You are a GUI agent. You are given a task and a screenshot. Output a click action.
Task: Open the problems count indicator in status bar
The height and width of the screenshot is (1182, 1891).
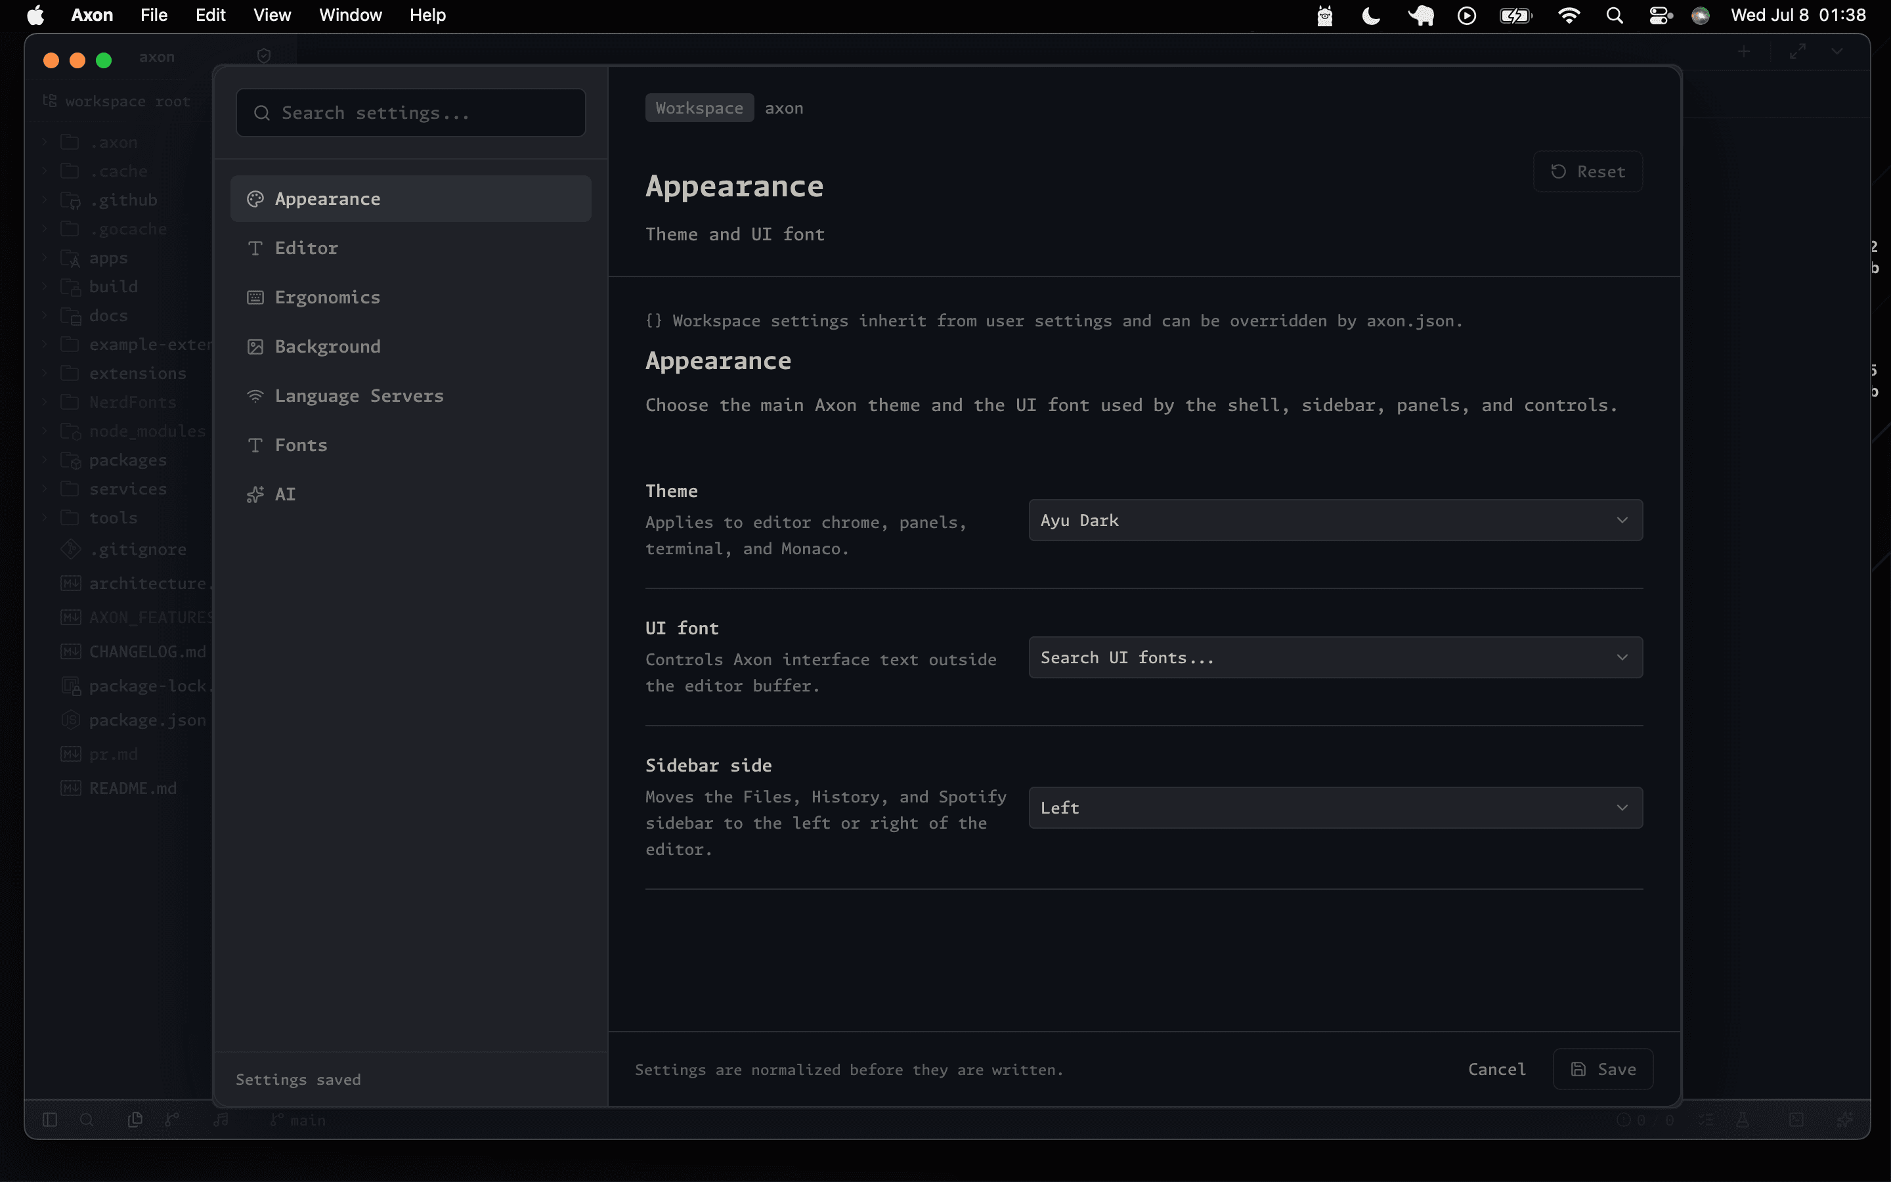coord(1645,1120)
